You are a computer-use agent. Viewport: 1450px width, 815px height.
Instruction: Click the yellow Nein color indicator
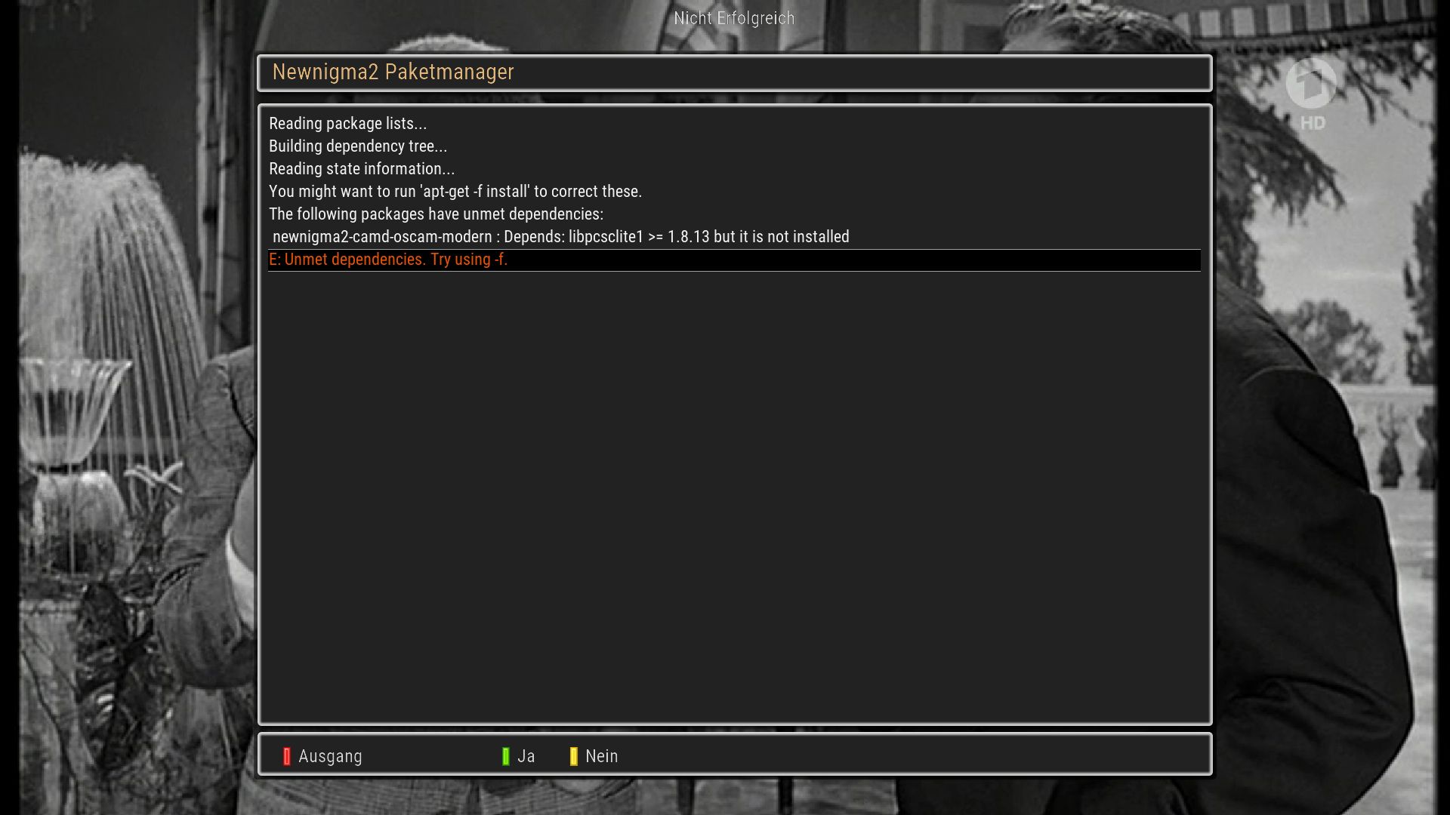573,756
